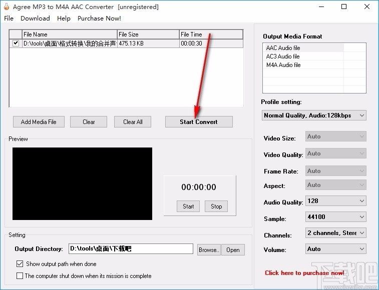The image size is (379, 290).
Task: Click Start Convert button
Action: tap(199, 121)
